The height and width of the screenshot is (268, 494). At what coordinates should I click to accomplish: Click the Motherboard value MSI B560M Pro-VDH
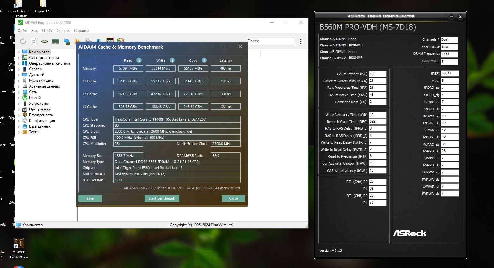(x=177, y=174)
